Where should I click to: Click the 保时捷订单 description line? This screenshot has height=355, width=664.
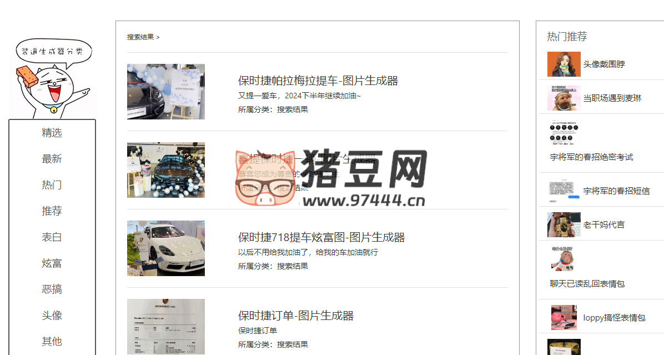(258, 331)
